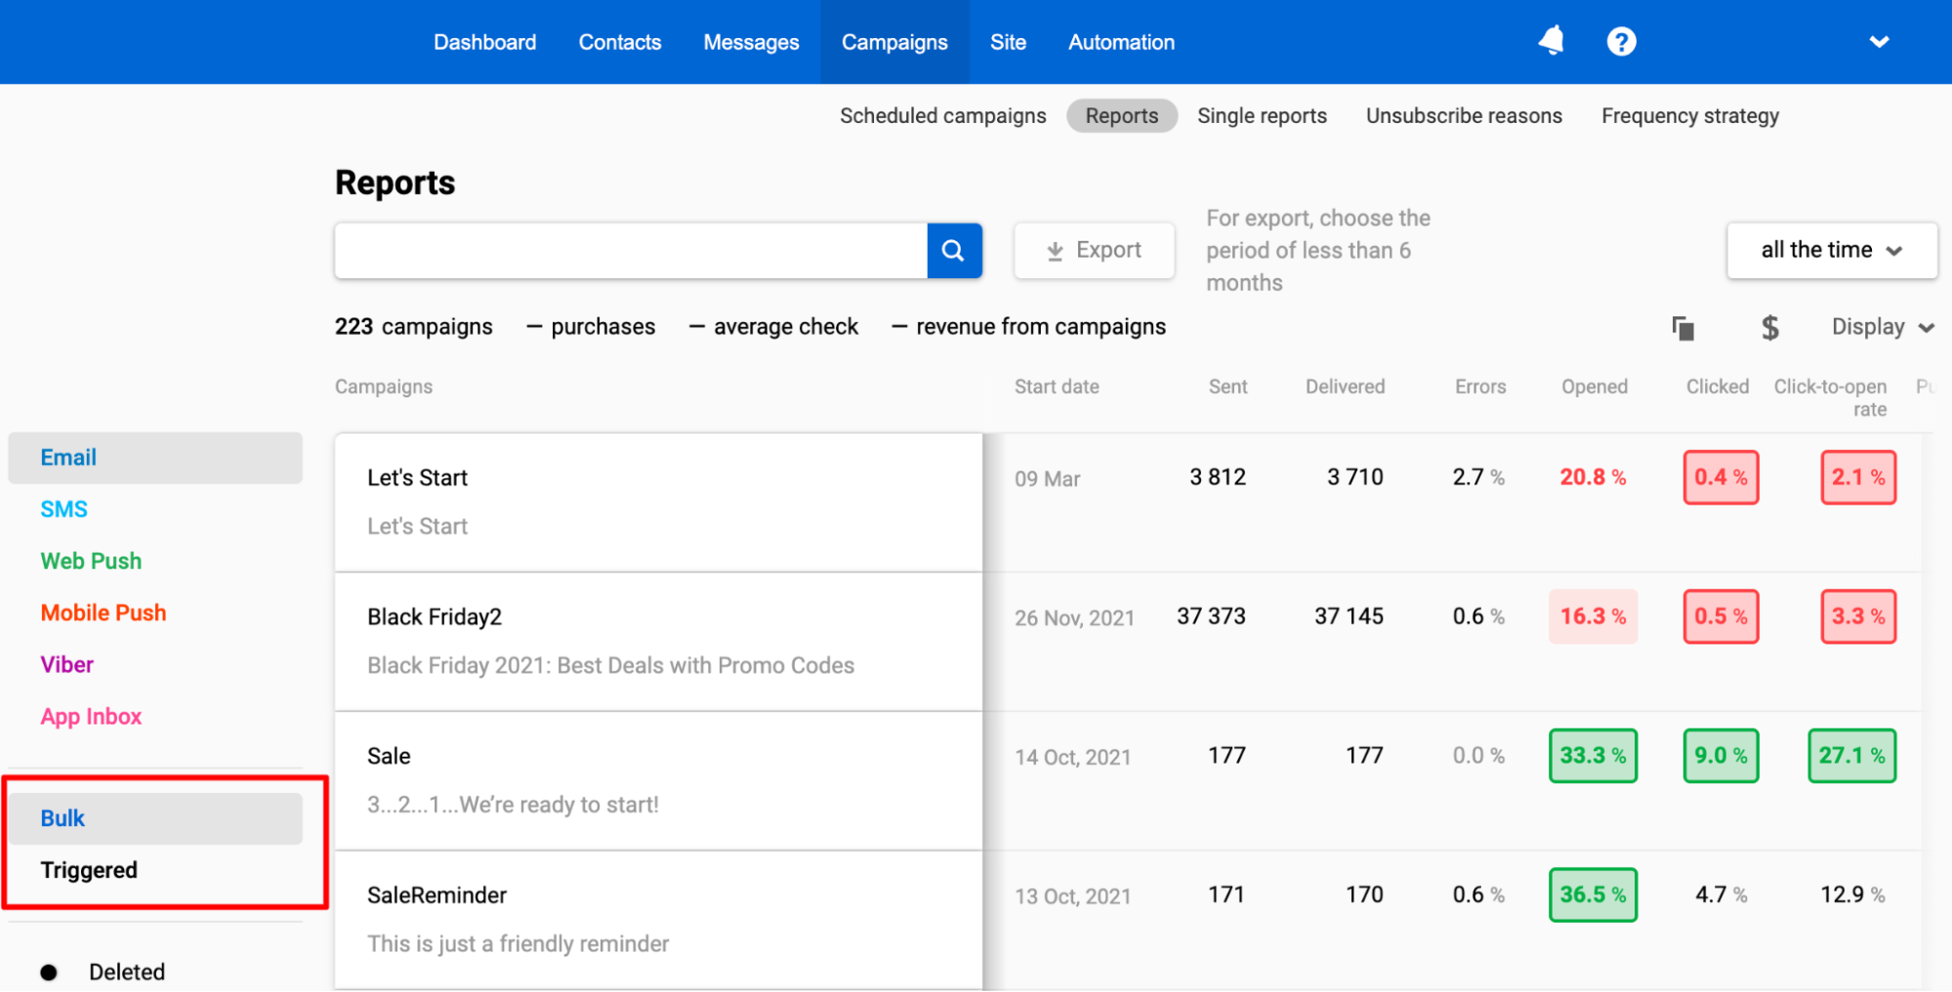The height and width of the screenshot is (992, 1952).
Task: Open the "all the time" period dropdown
Action: click(1831, 251)
